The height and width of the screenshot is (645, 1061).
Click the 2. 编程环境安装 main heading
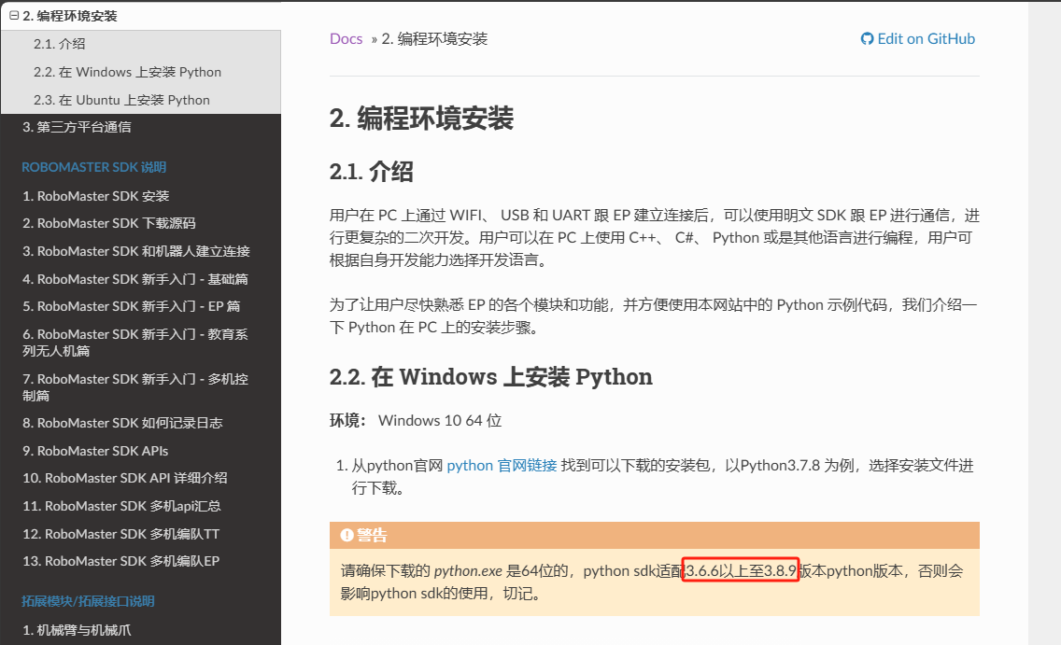(x=421, y=119)
